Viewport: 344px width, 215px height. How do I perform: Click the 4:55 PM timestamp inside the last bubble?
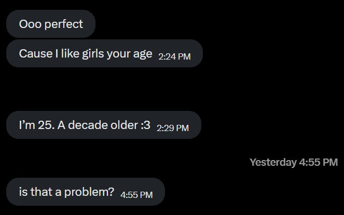136,195
